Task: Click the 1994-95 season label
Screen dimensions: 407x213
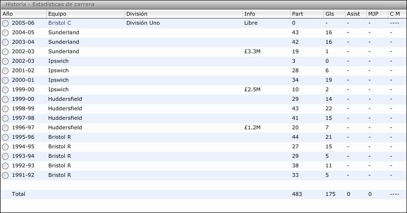Action: [x=23, y=146]
